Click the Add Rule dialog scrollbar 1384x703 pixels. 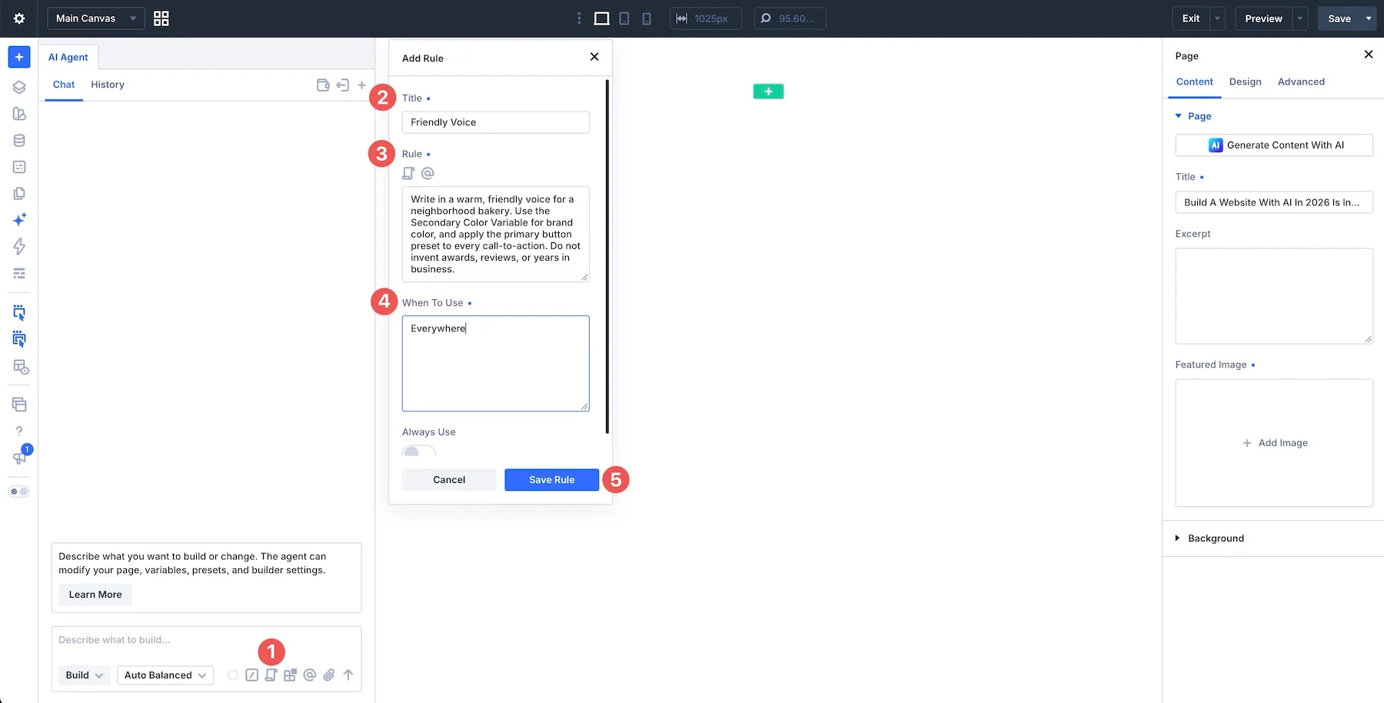click(x=607, y=256)
